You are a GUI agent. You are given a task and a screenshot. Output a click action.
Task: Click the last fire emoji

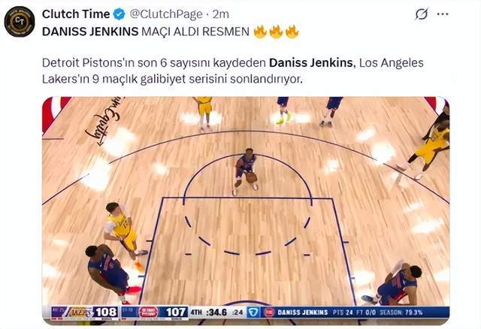[x=292, y=32]
